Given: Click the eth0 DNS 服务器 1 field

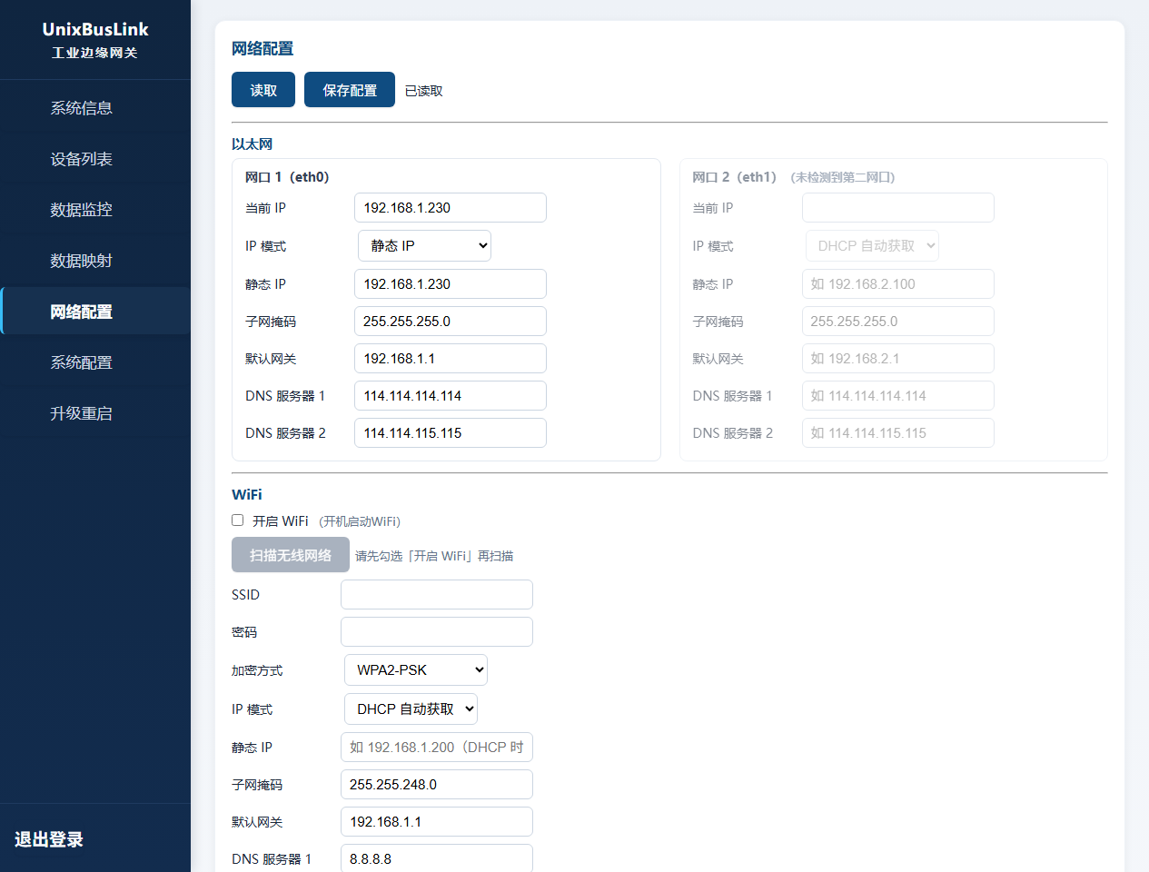Looking at the screenshot, I should tap(451, 396).
